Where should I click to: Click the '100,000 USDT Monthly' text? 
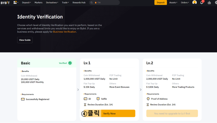tap(32, 82)
